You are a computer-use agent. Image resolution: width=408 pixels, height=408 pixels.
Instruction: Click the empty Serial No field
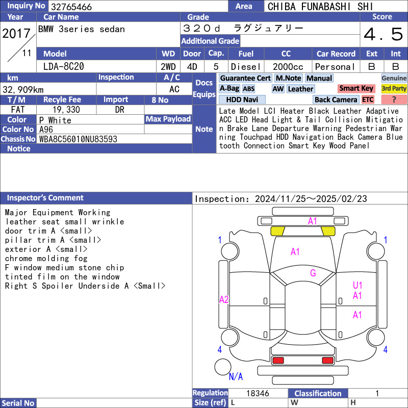coord(115,403)
